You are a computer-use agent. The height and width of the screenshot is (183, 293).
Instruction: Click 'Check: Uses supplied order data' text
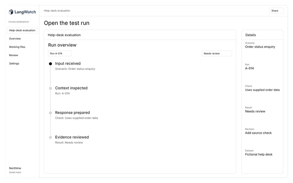[x=77, y=118]
